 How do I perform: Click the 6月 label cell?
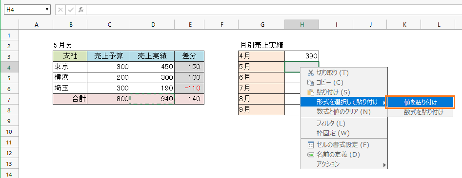click(261, 77)
